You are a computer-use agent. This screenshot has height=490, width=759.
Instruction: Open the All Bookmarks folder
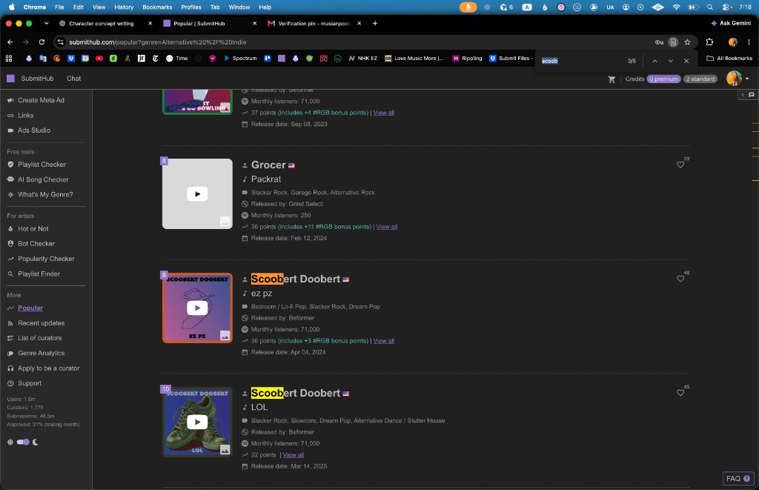[729, 58]
